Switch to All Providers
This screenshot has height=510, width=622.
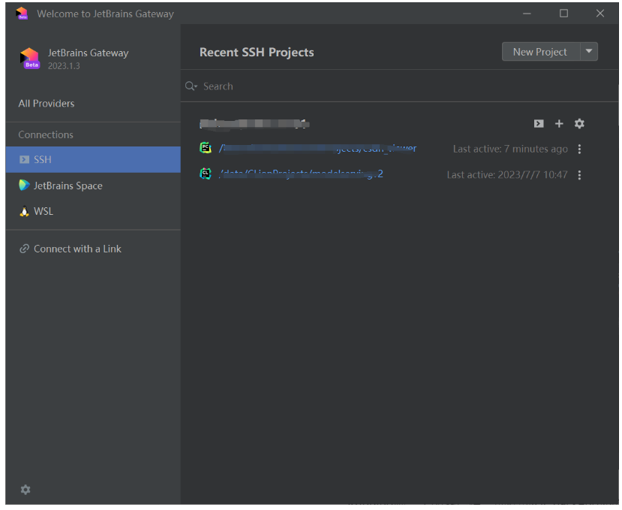click(47, 104)
